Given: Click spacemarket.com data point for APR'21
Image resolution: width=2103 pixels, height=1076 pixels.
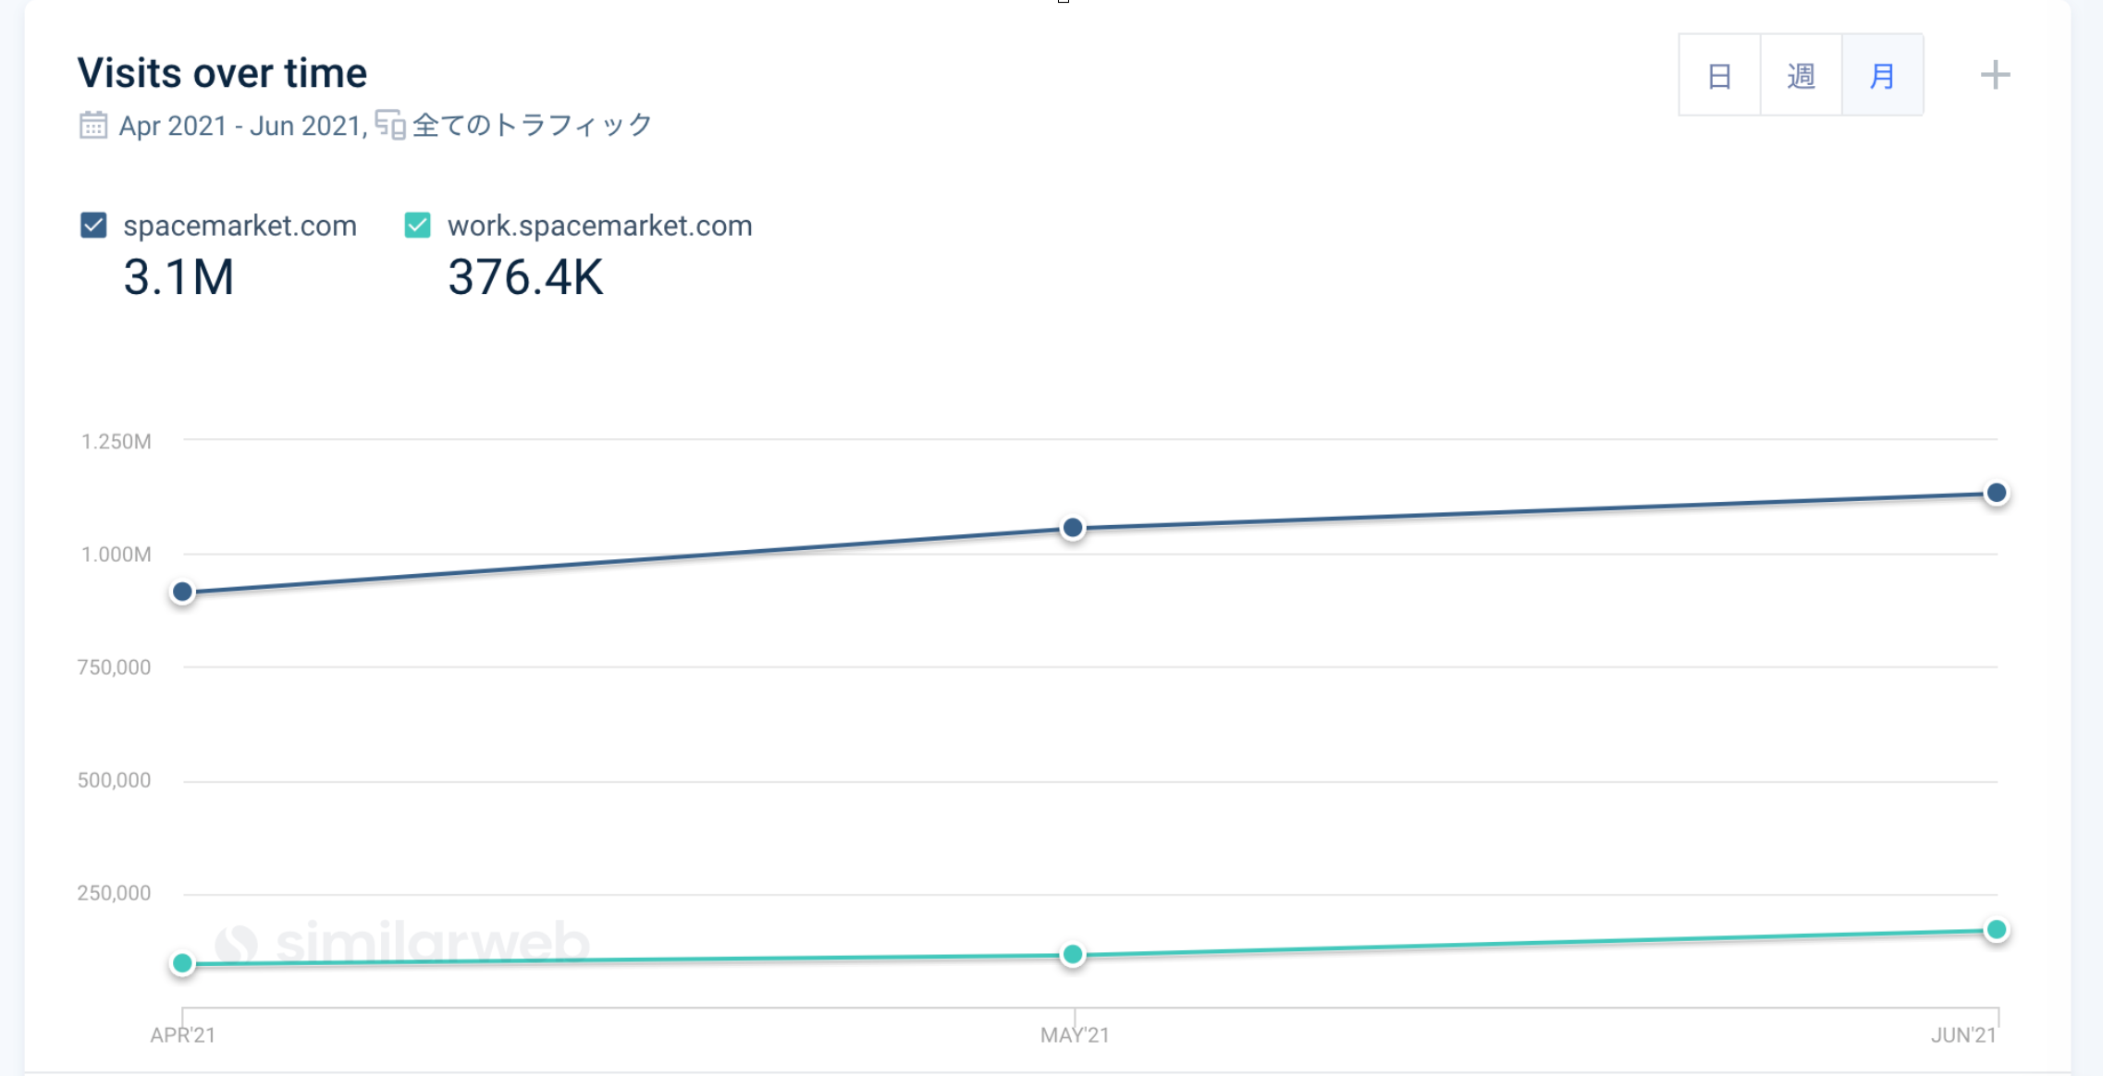Looking at the screenshot, I should [x=183, y=592].
